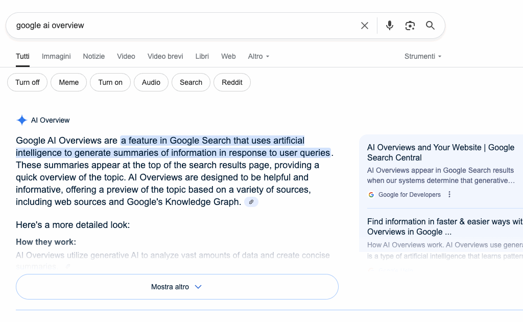Expand AI Overview with Mostra altro
The image size is (523, 322).
(x=177, y=287)
